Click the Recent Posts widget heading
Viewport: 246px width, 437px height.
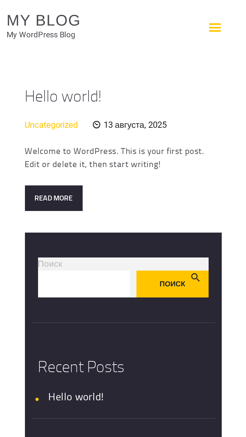(81, 367)
